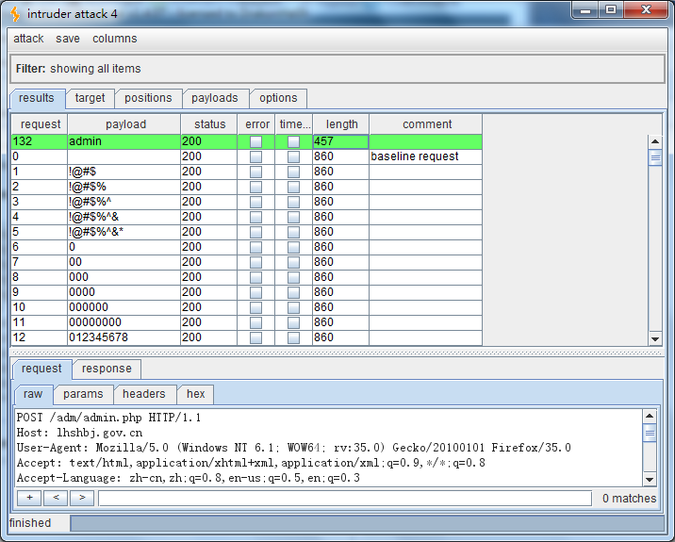Switch to hex view
This screenshot has height=542, width=675.
[x=196, y=394]
